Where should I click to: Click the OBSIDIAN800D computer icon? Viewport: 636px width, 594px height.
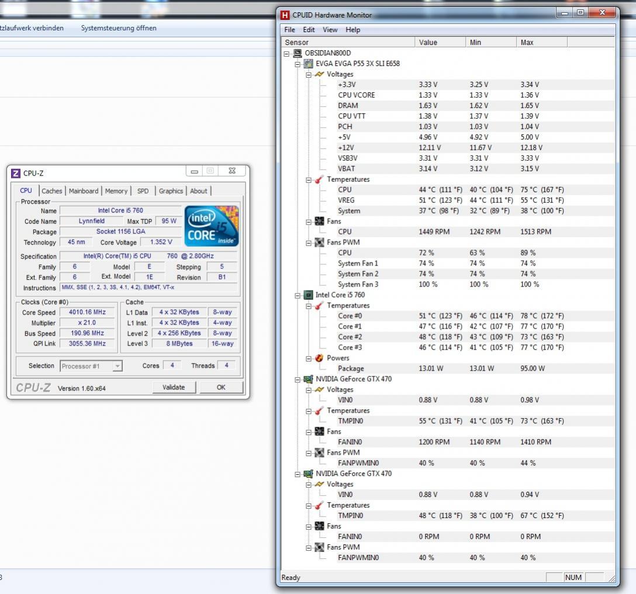click(x=298, y=53)
